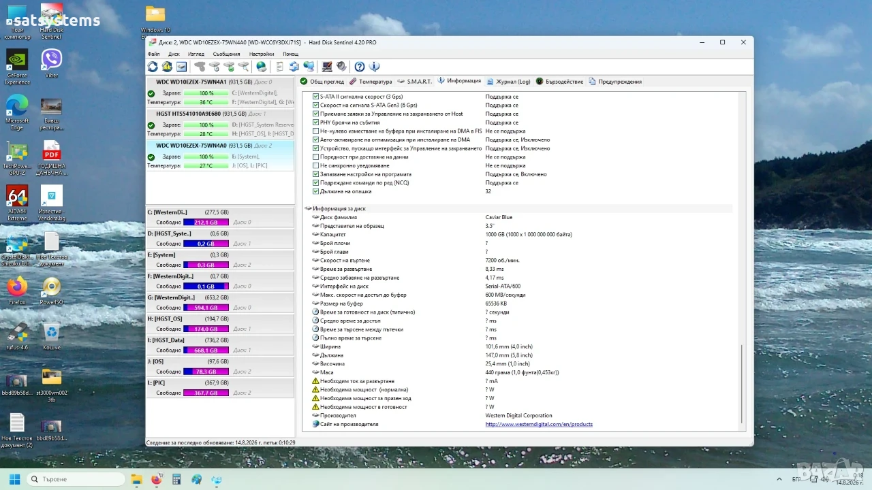Click the network monitors toolbar icon
Viewport: 872px width, 490px height.
pos(309,67)
